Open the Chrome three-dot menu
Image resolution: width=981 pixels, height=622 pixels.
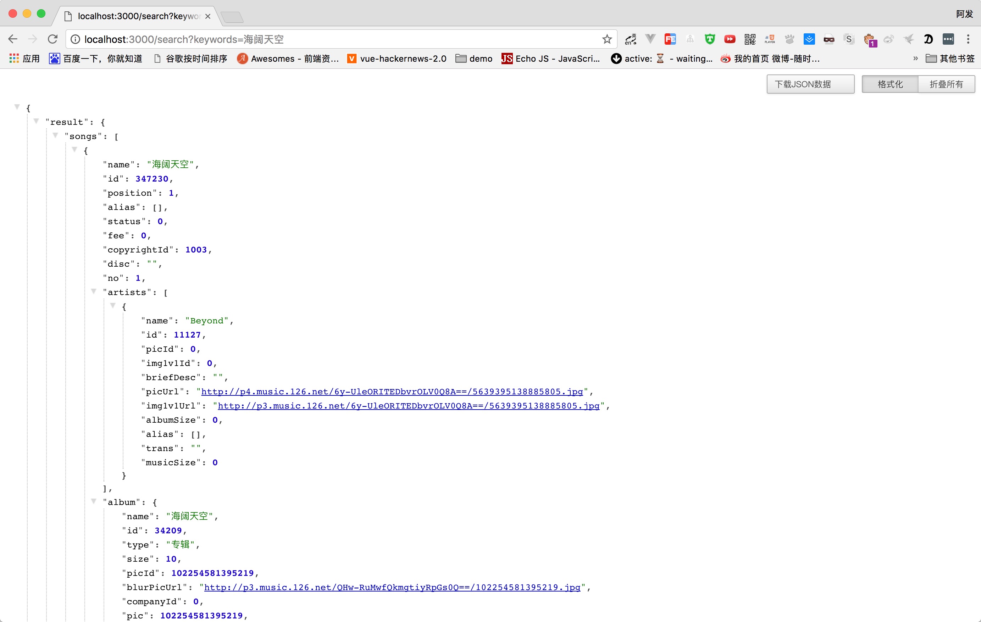(968, 39)
